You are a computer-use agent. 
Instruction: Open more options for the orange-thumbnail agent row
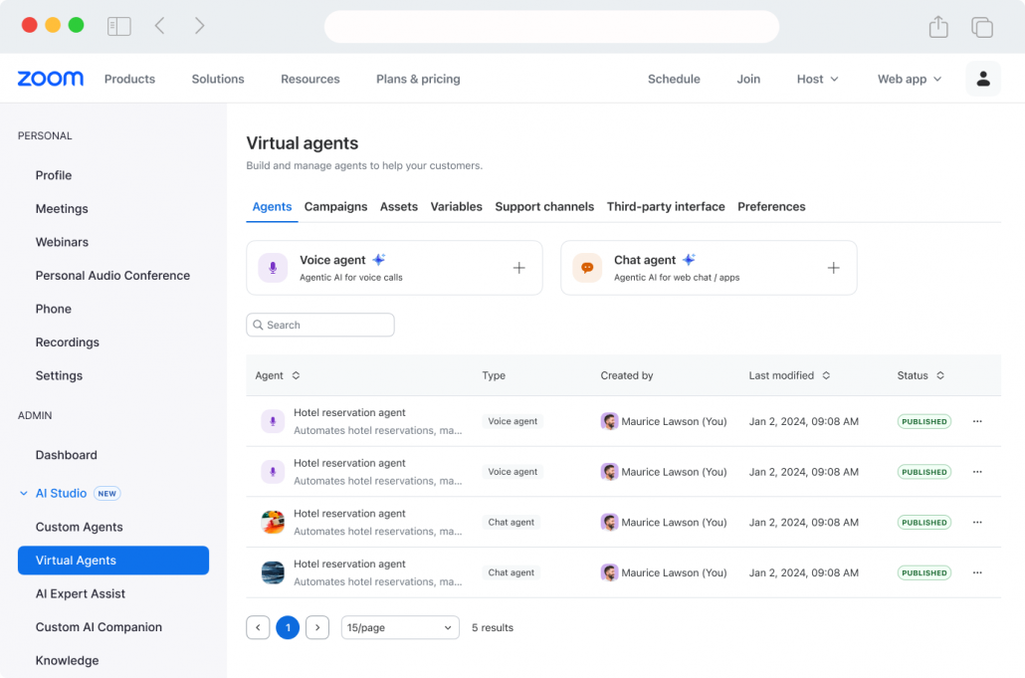(977, 522)
